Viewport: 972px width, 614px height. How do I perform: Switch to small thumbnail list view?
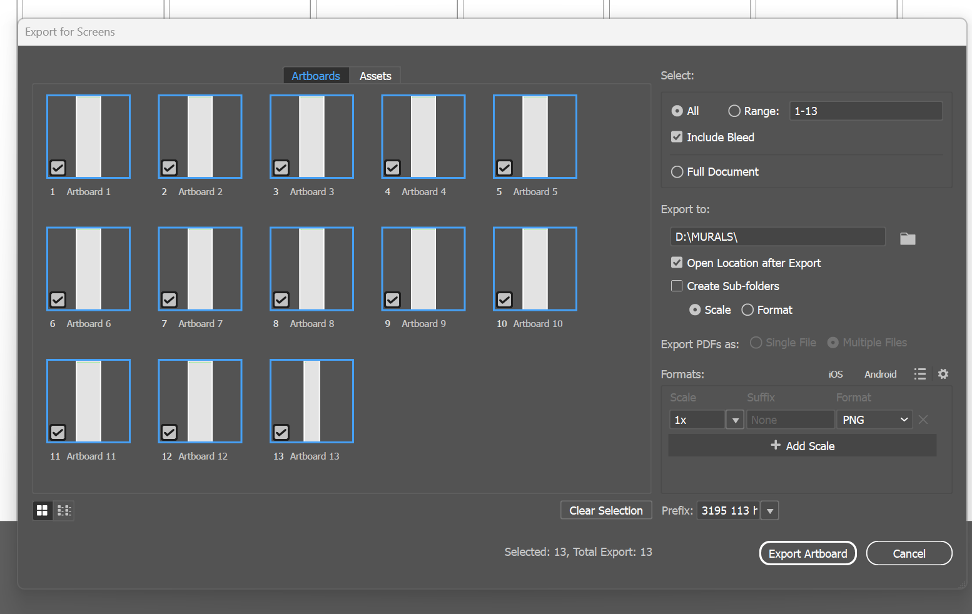[64, 511]
